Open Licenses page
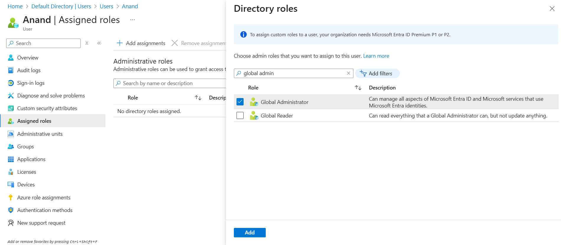Viewport: 561px width, 245px height. pos(27,172)
